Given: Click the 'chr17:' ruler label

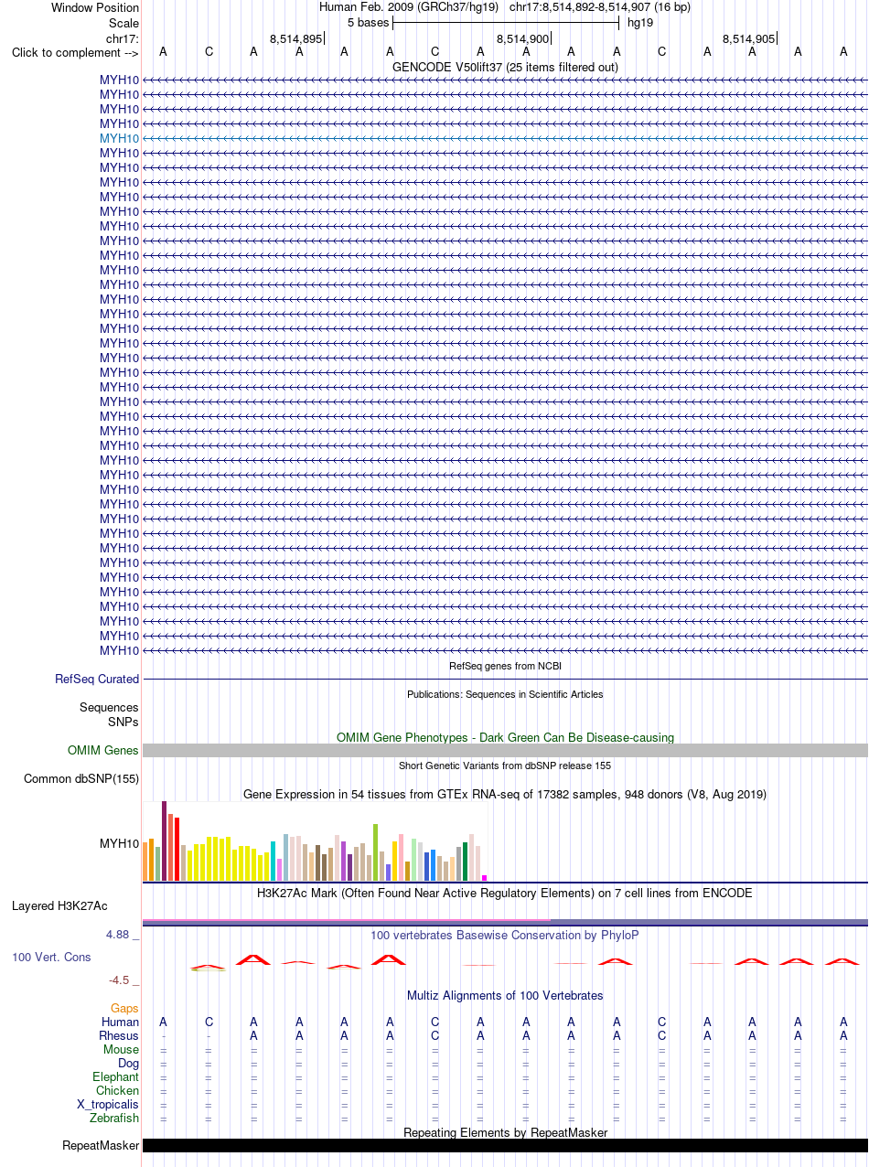Looking at the screenshot, I should [x=123, y=38].
